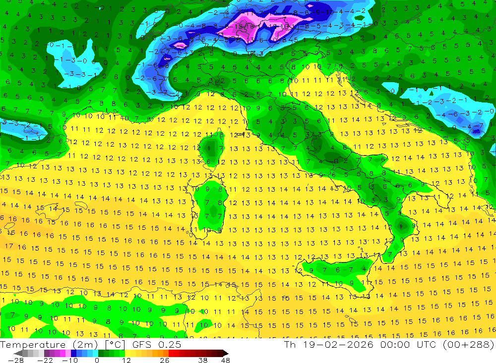Click the date "Th 19-02-2026"
The width and height of the screenshot is (496, 363).
tap(328, 344)
